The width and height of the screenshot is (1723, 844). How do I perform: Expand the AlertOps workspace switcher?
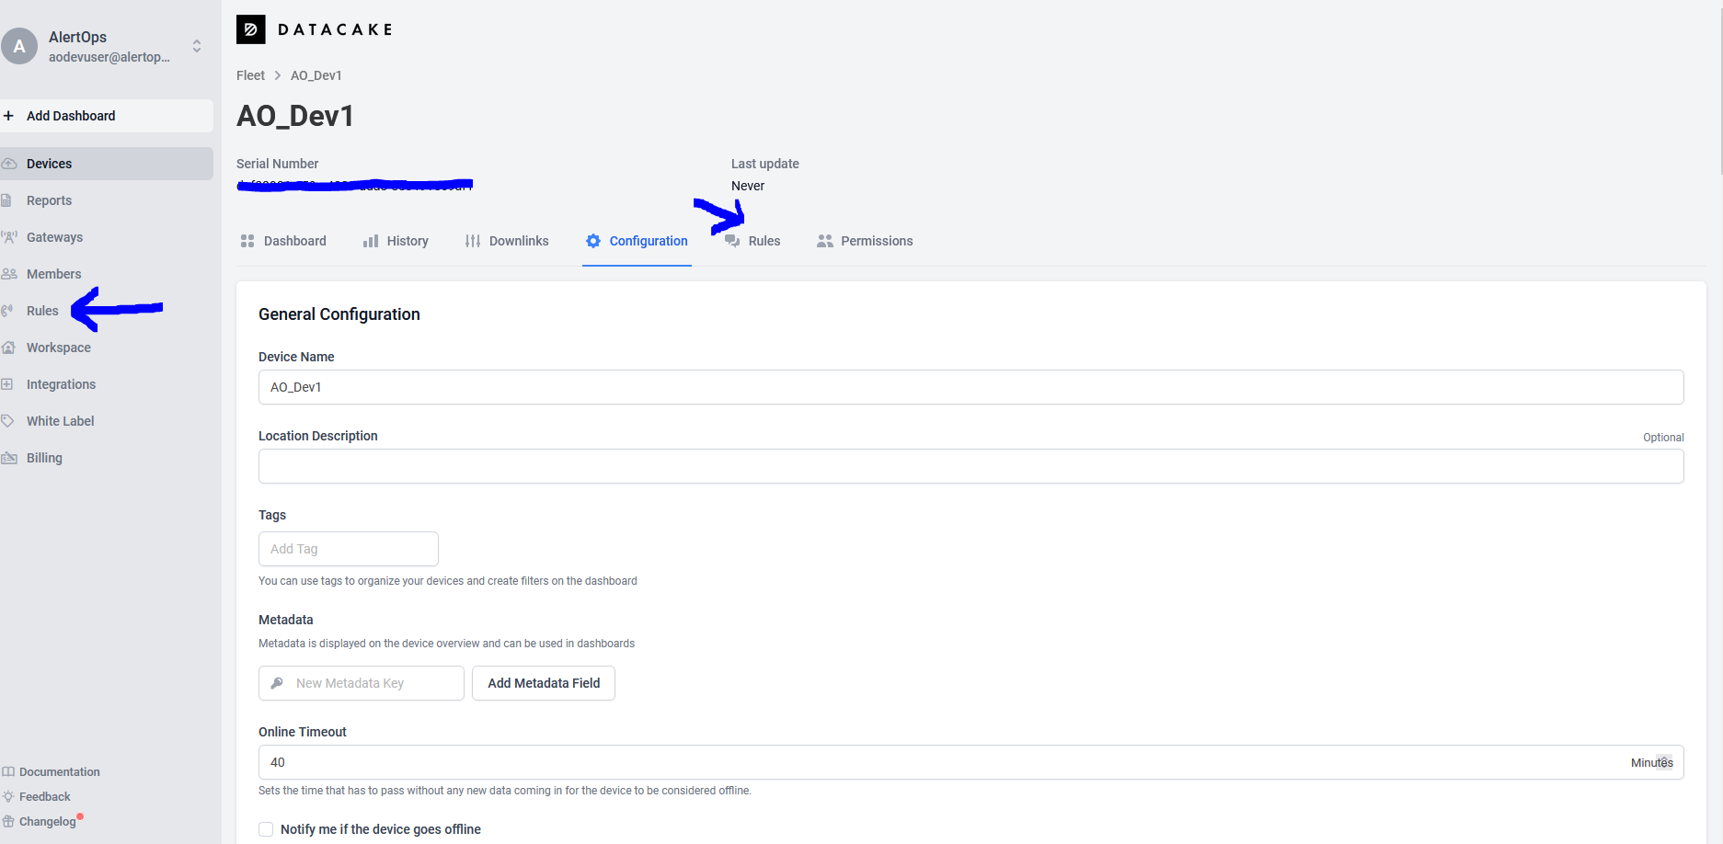pos(196,46)
